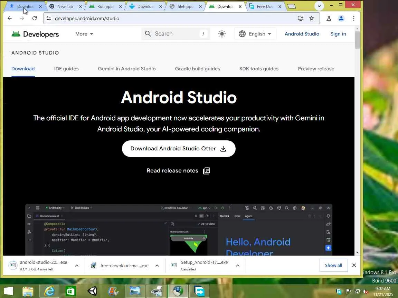Screen dimensions: 398x298
Task: Reload the current page
Action: 35,18
